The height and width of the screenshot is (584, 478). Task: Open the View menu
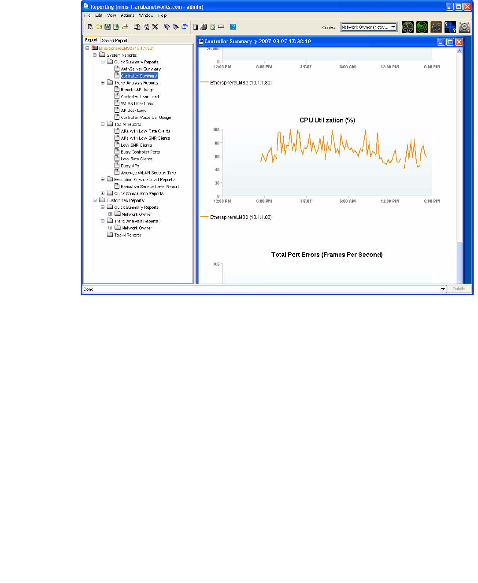click(111, 15)
